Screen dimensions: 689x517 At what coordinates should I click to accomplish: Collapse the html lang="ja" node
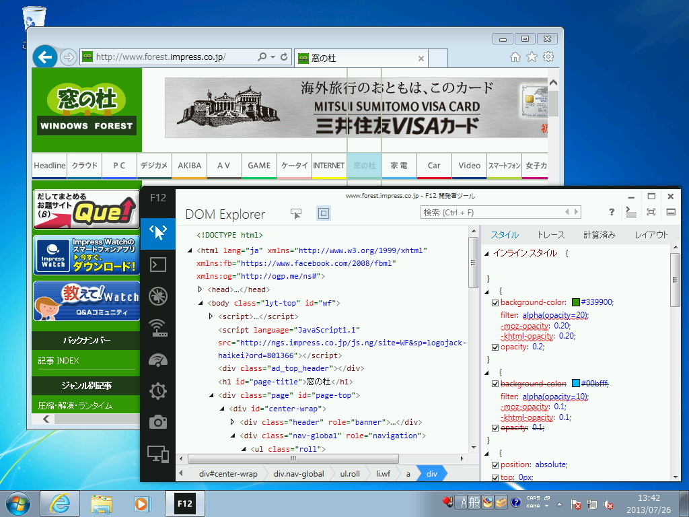coord(190,250)
